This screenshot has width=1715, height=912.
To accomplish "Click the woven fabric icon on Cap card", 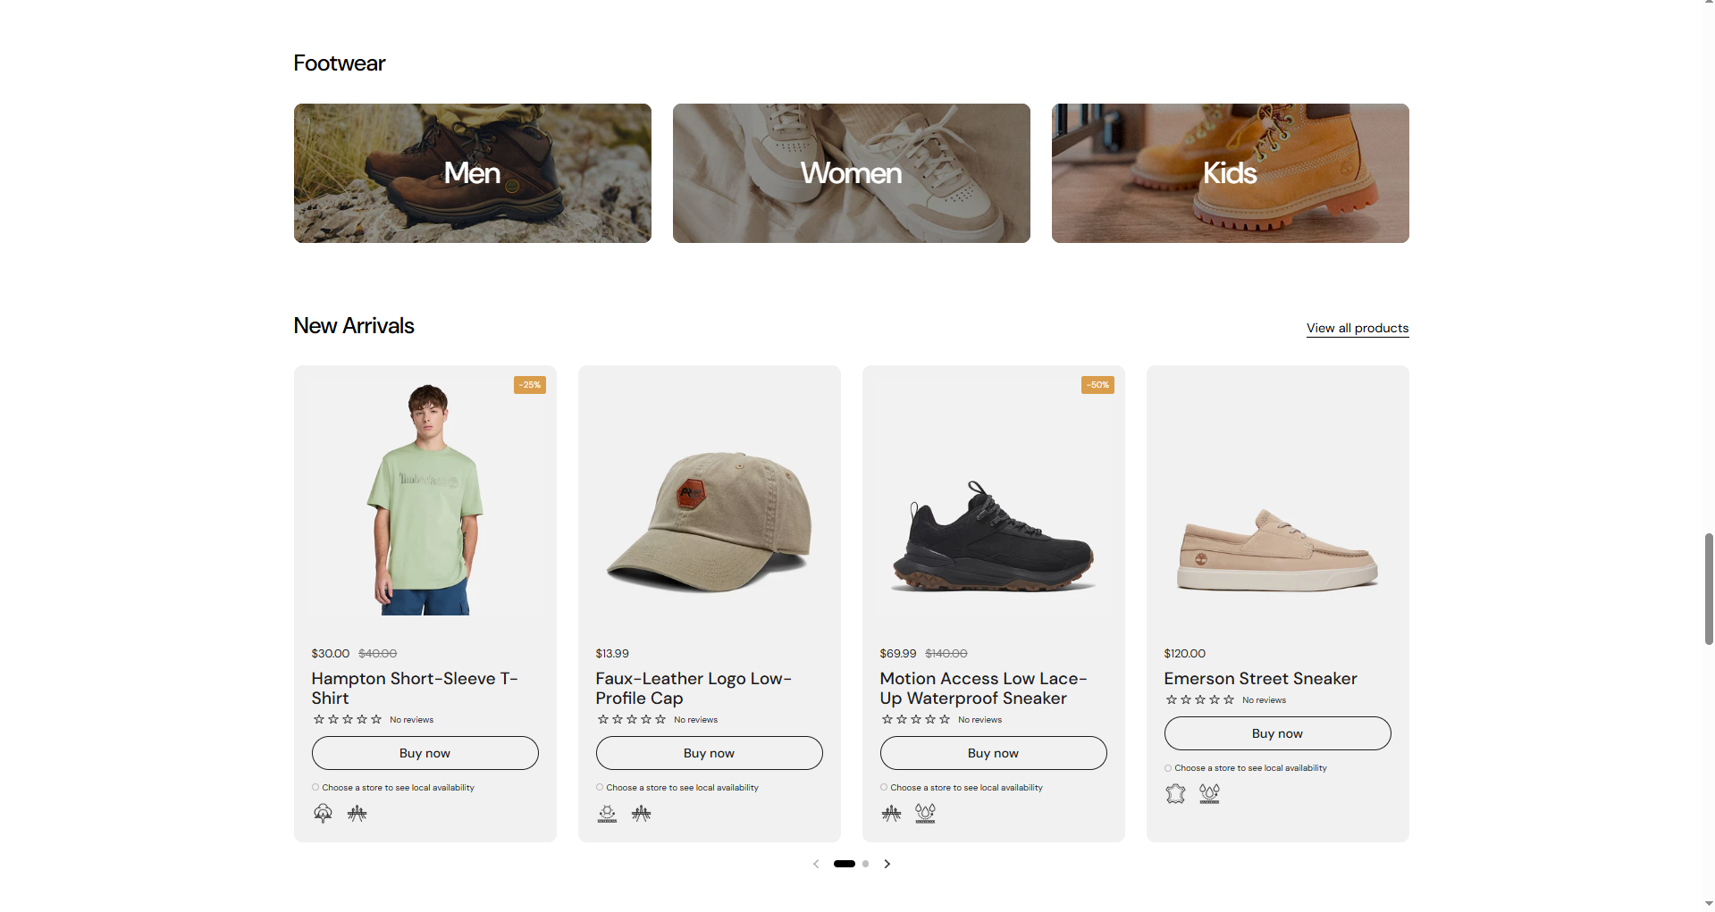I will pyautogui.click(x=642, y=813).
